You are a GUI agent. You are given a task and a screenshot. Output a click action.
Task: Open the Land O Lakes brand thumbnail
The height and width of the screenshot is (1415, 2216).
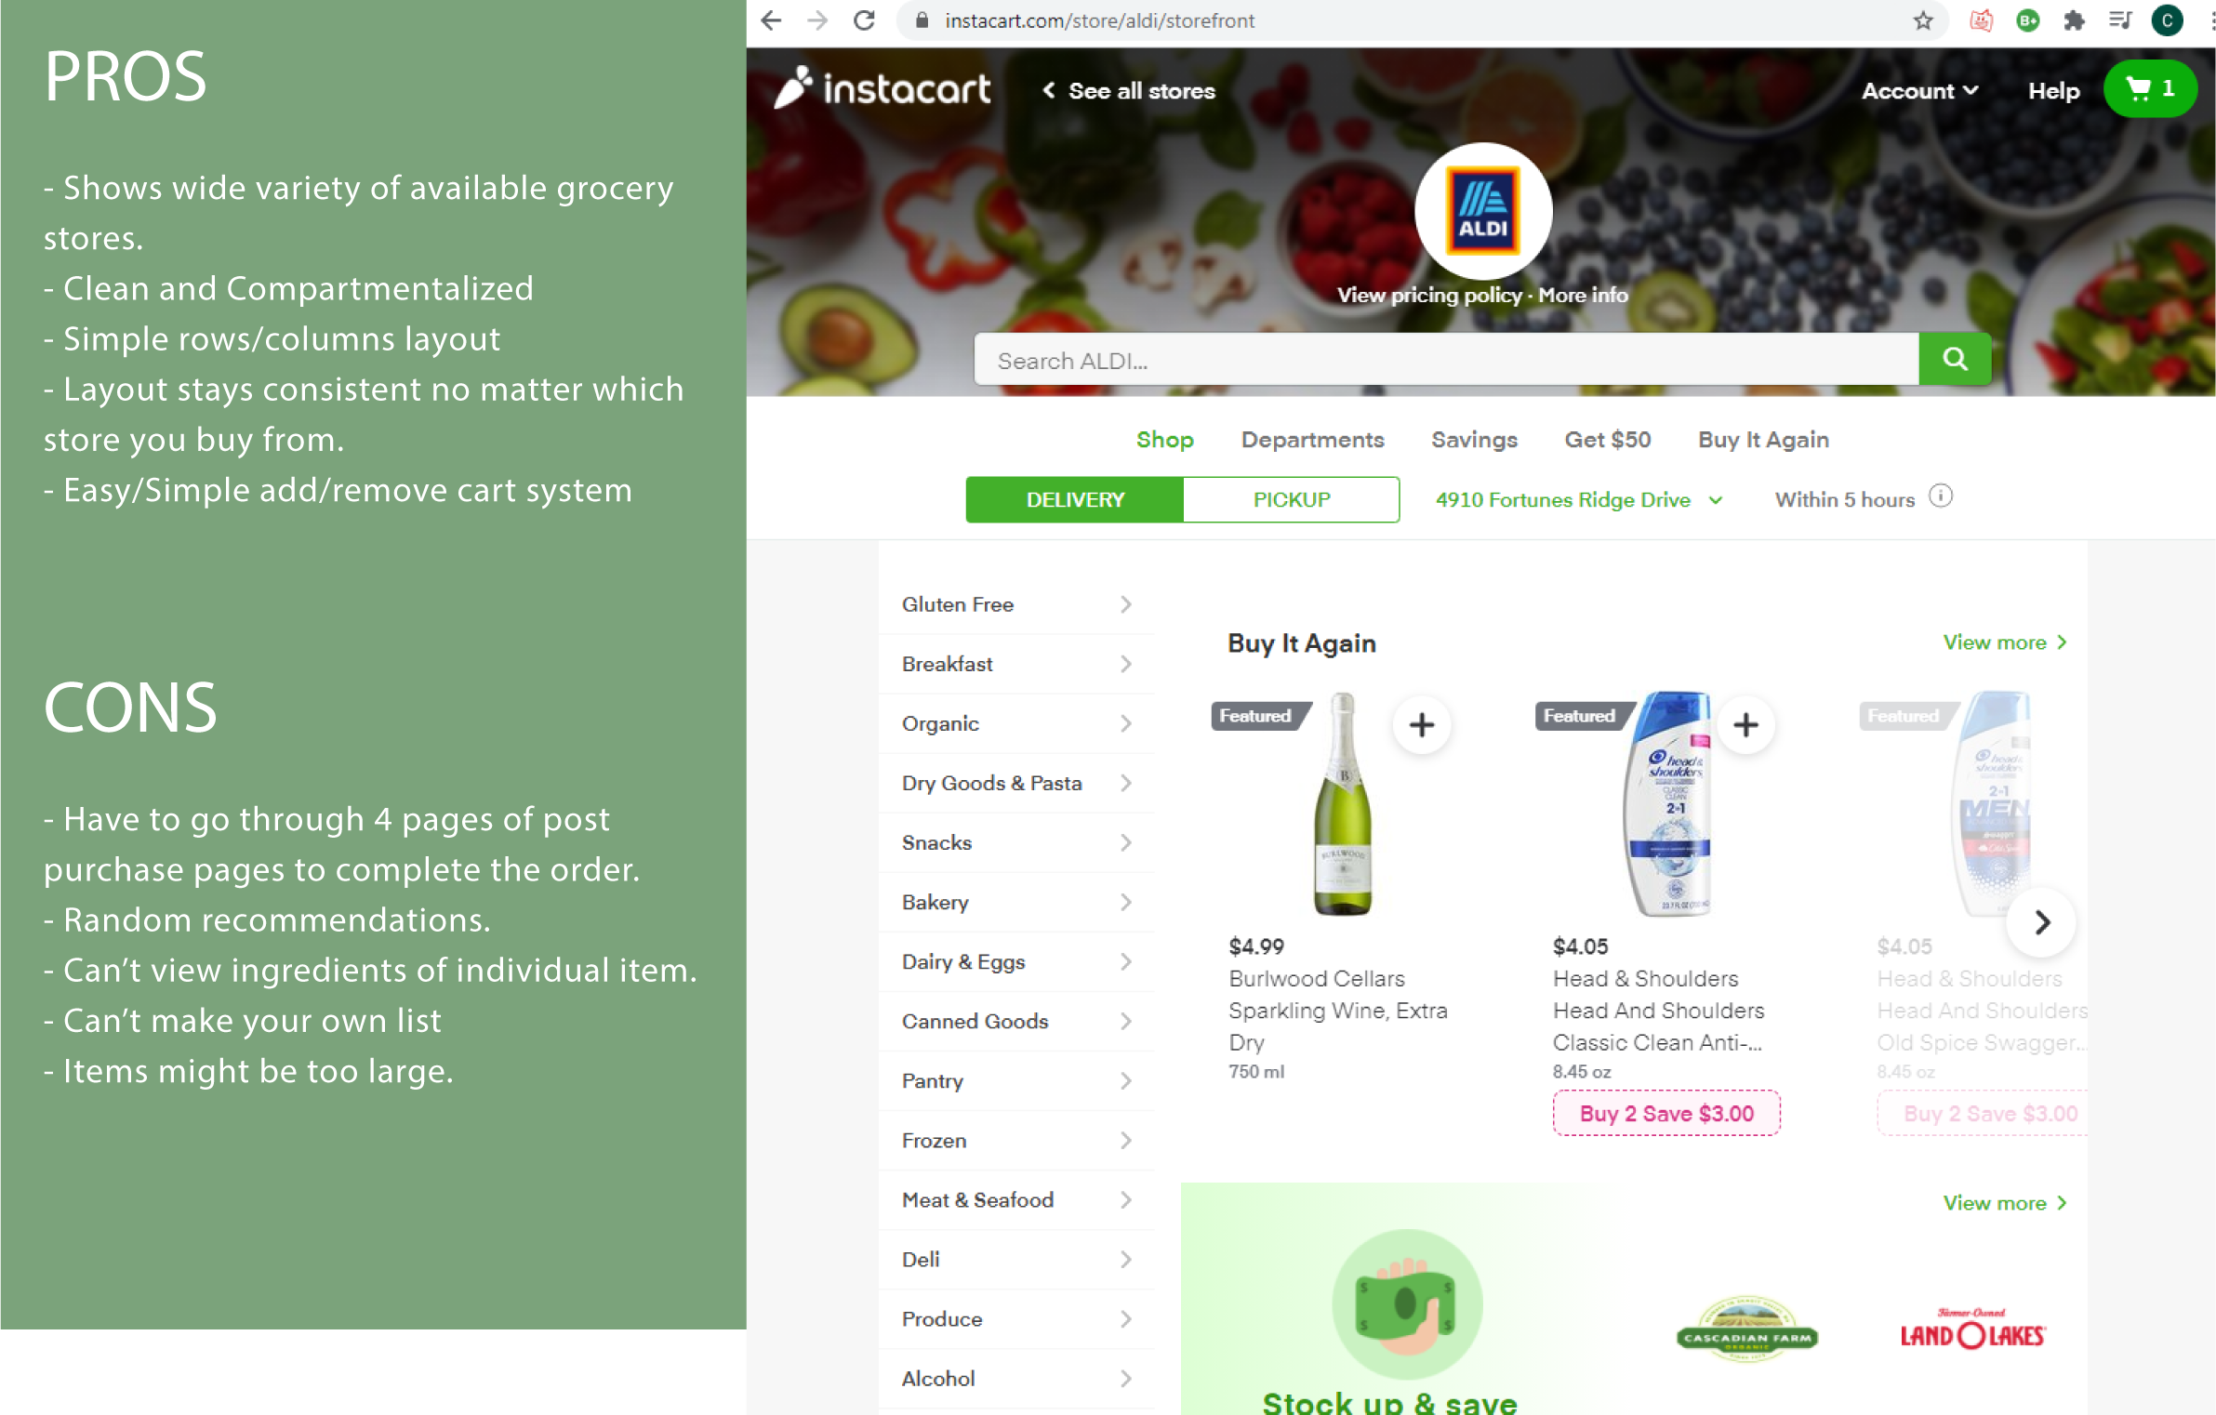(1971, 1329)
